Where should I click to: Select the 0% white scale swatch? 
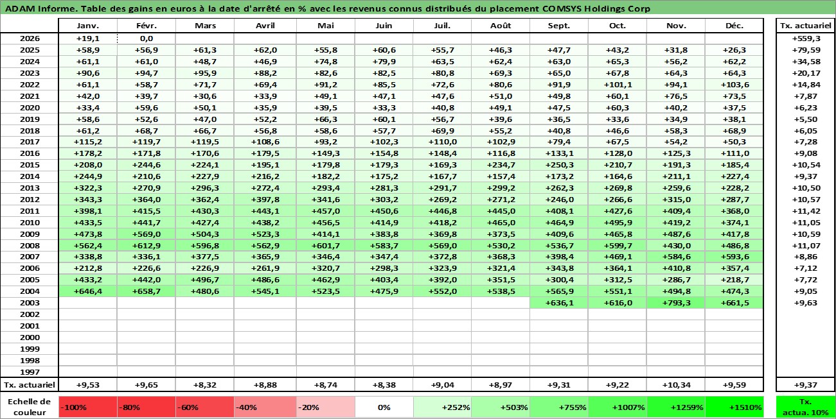tap(384, 407)
